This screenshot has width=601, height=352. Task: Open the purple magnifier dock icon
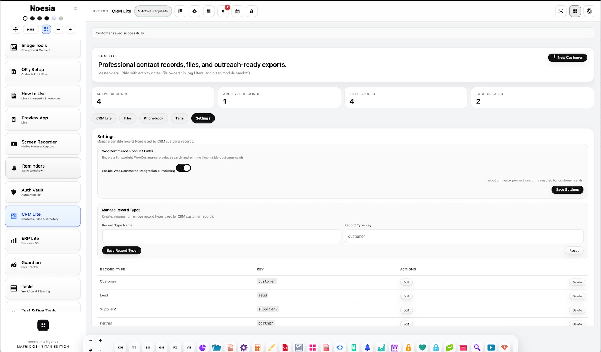tap(477, 347)
